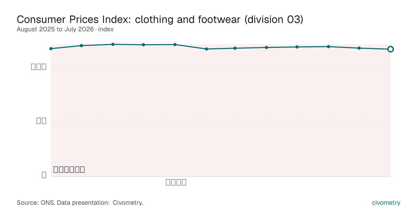Click the August 2025 to July 2026 subtitle

pyautogui.click(x=65, y=29)
